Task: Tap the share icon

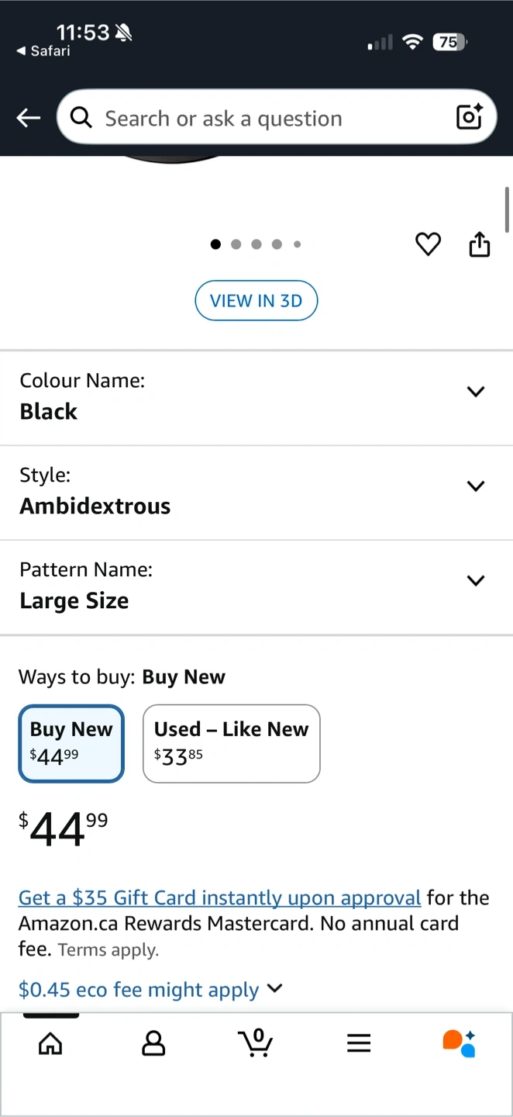Action: (480, 244)
